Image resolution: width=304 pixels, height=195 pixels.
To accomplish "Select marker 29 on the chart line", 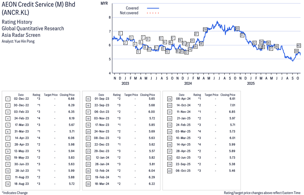I will click(205, 30).
